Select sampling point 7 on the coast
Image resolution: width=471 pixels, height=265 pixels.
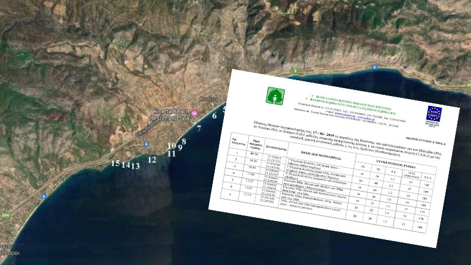click(x=199, y=129)
